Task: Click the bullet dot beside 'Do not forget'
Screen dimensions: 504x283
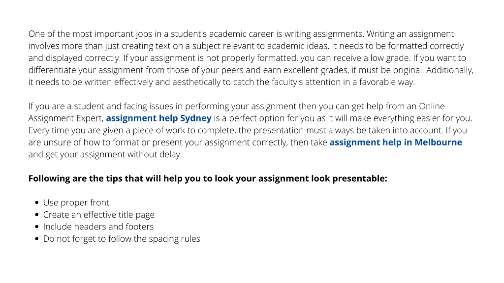Action: (36, 239)
